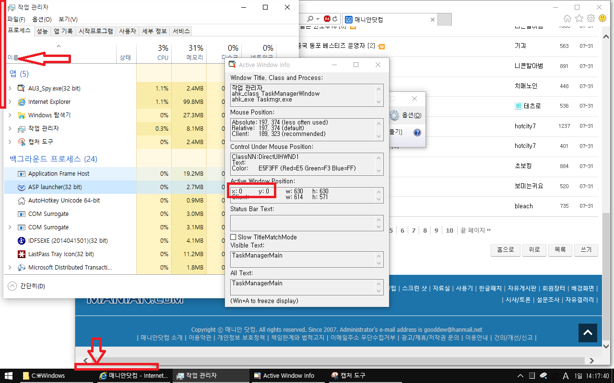614x383 pixels.
Task: Expand the Windows 탐색기 process group
Action: coord(10,115)
